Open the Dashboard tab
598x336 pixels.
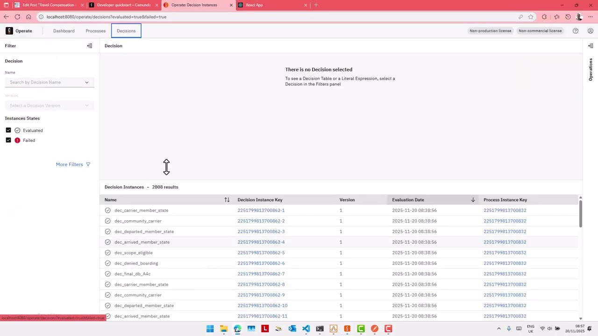pyautogui.click(x=64, y=31)
